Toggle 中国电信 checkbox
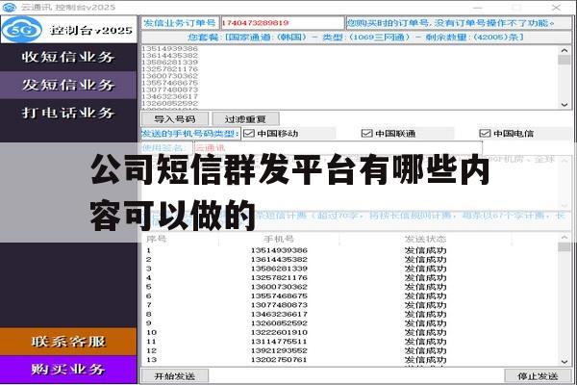 (x=485, y=134)
